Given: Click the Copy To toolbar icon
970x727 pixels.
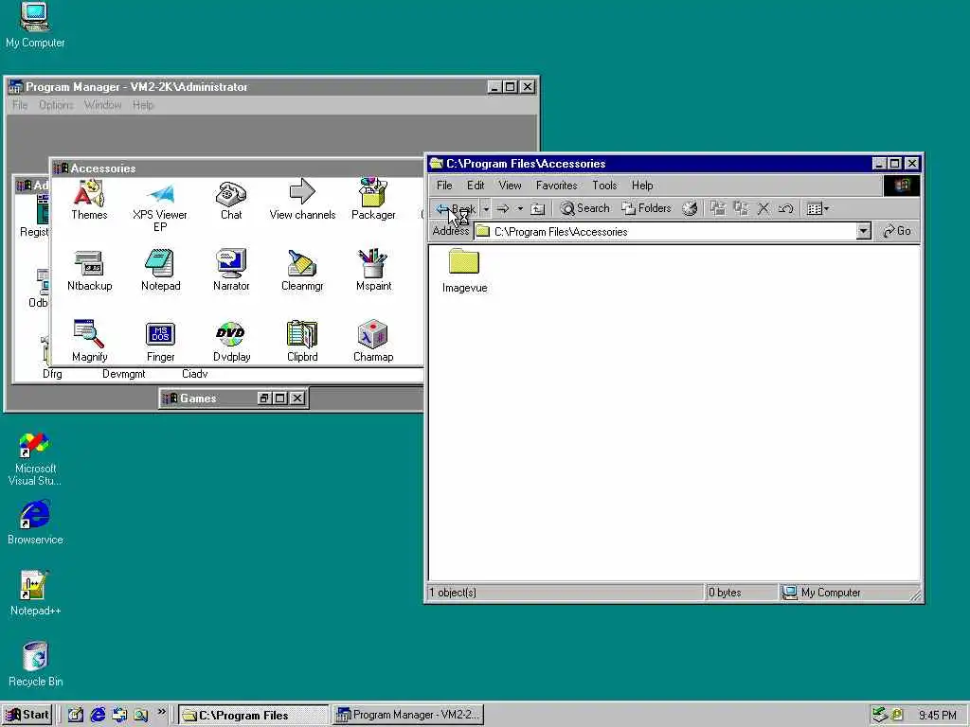Looking at the screenshot, I should click(741, 208).
